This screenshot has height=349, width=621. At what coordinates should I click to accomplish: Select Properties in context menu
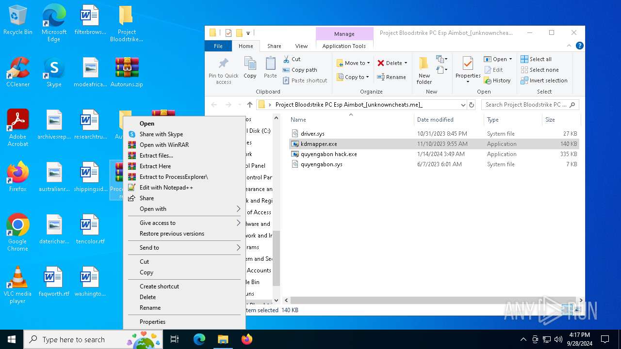point(184,322)
